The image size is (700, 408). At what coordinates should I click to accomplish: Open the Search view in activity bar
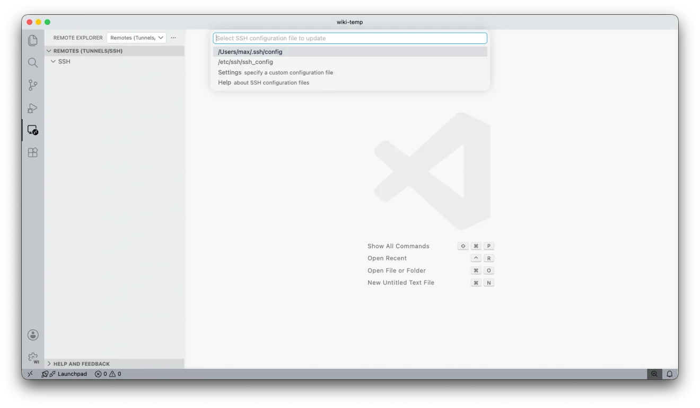pyautogui.click(x=33, y=62)
